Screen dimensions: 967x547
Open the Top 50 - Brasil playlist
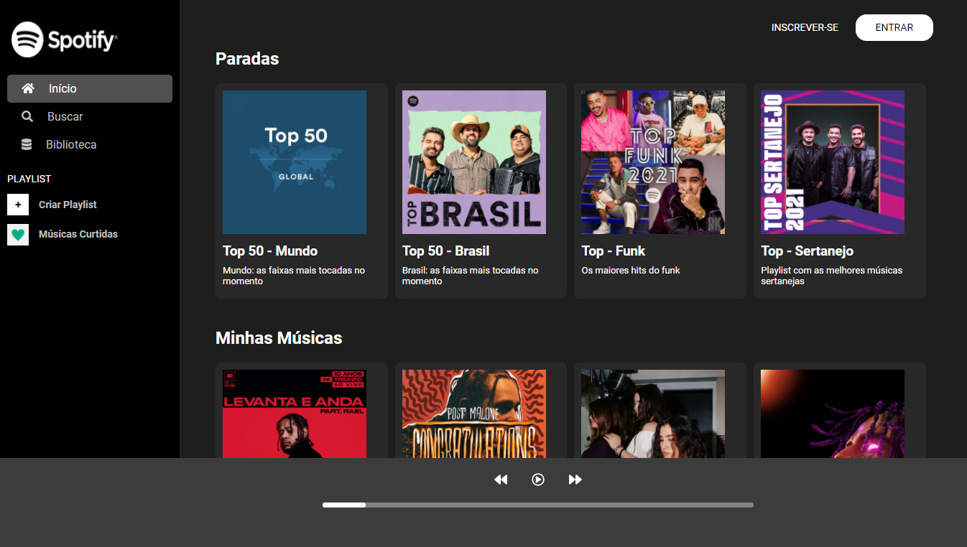pos(473,162)
